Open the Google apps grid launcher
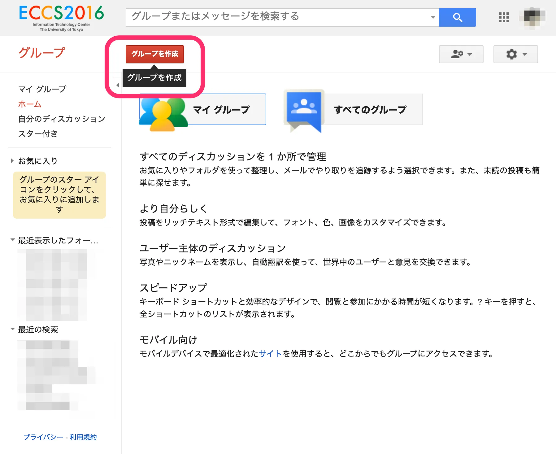556x454 pixels. tap(504, 17)
